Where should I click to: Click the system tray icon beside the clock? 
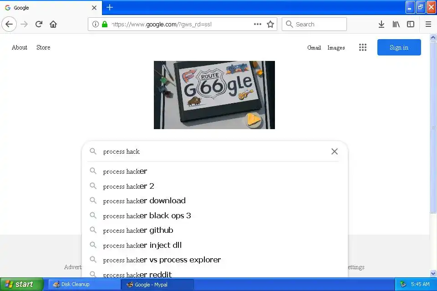(403, 284)
